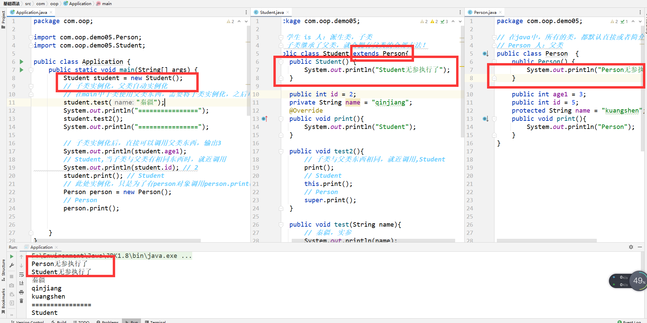
Task: Click the oop breadcrumb in navigation bar
Action: point(54,4)
